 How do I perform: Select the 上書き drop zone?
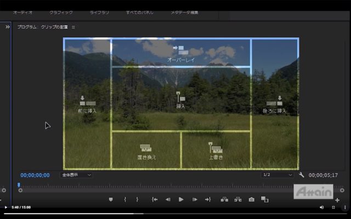(x=216, y=150)
